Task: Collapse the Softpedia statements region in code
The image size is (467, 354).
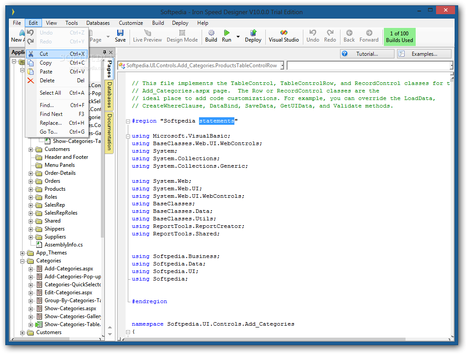Action: coord(128,121)
